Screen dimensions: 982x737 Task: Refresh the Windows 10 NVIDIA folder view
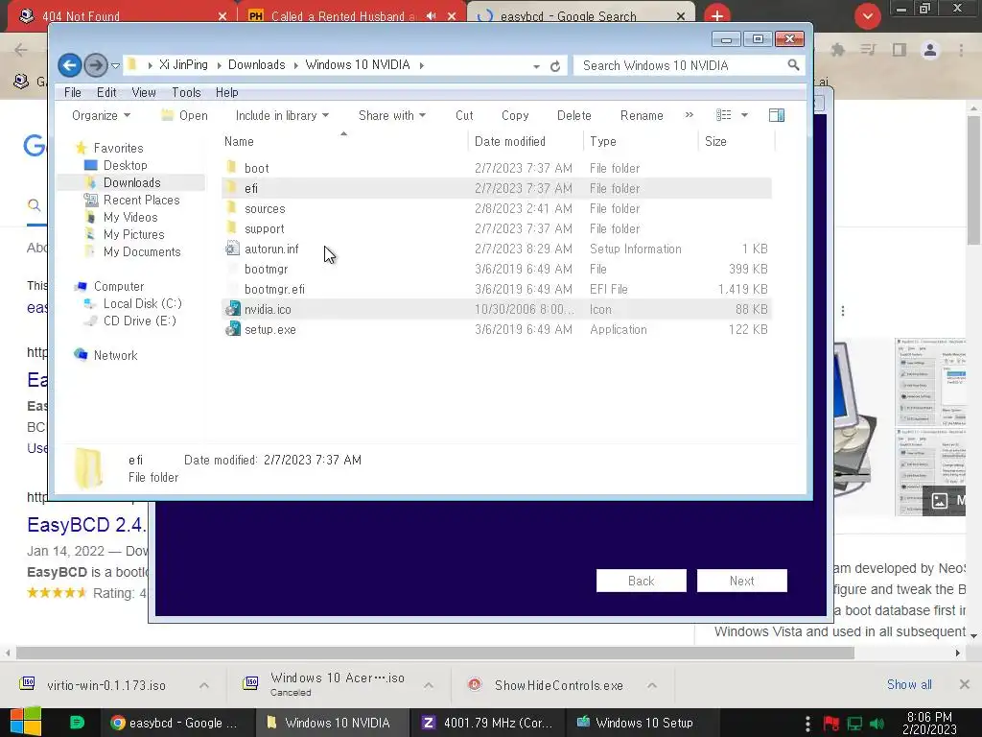[555, 66]
